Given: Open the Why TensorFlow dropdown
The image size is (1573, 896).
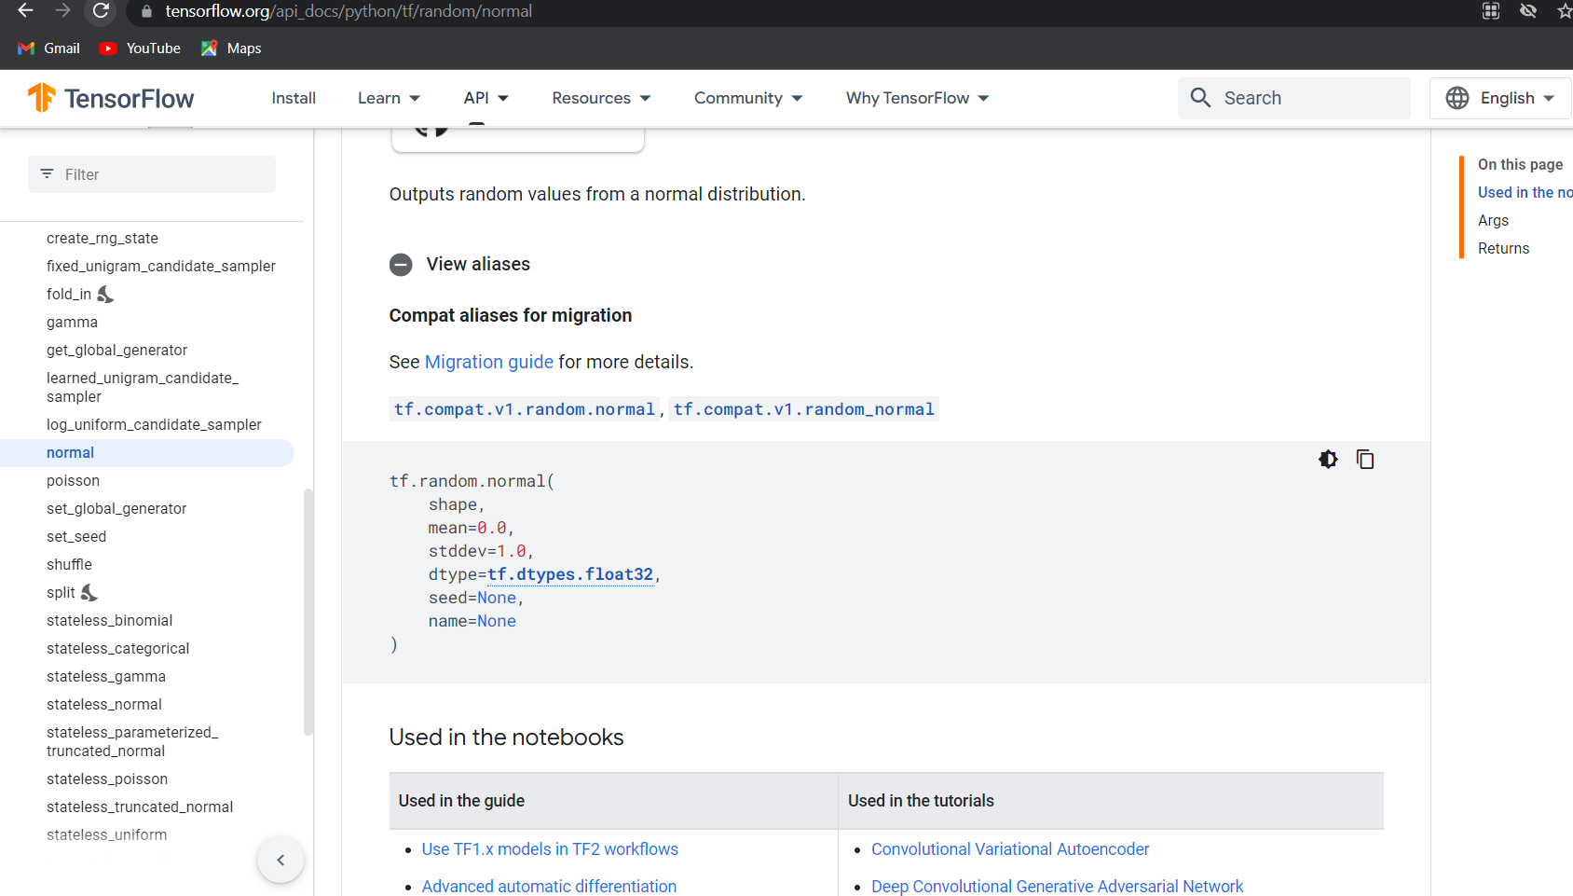Looking at the screenshot, I should click(918, 98).
